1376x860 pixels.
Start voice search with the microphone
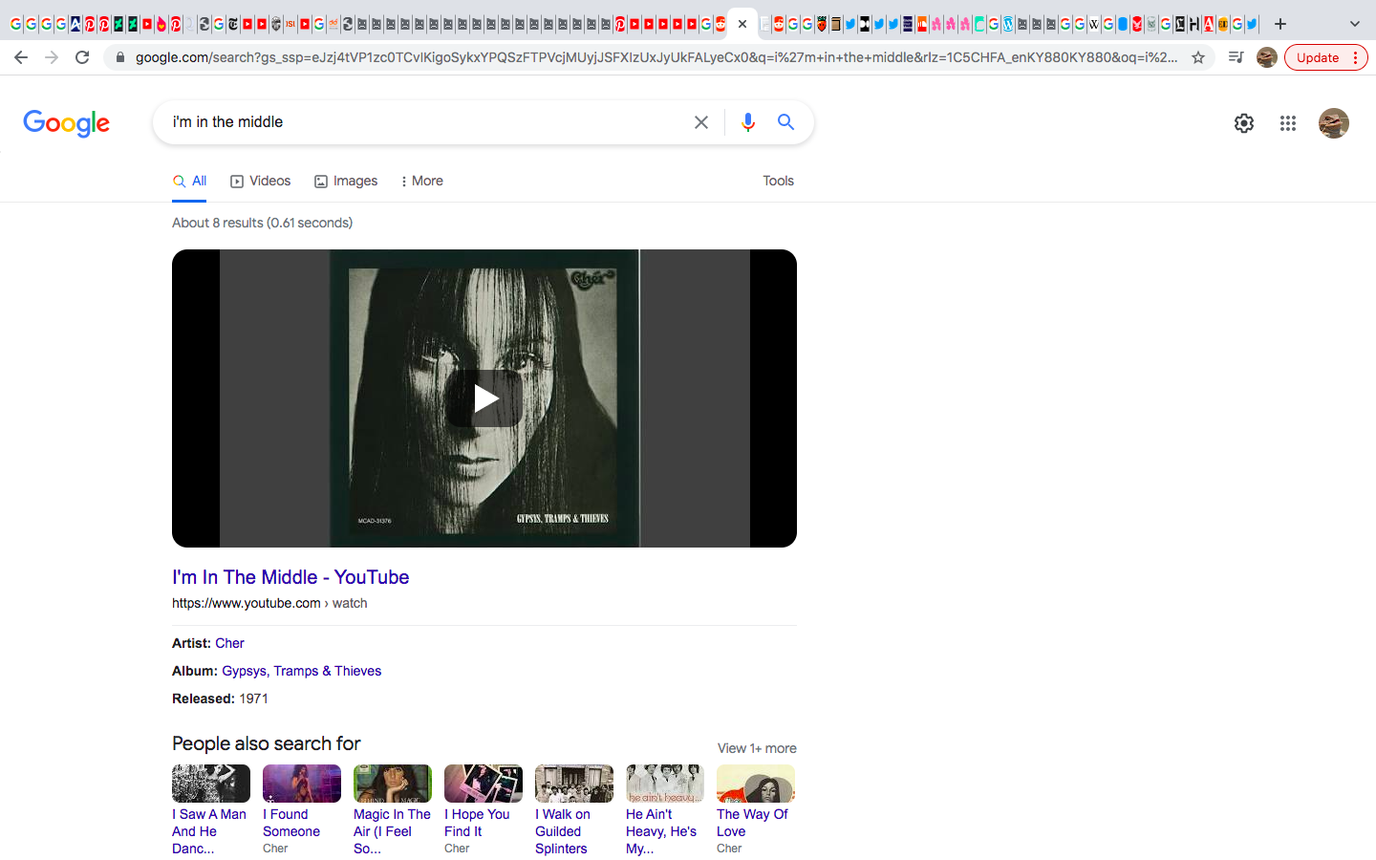click(x=748, y=122)
